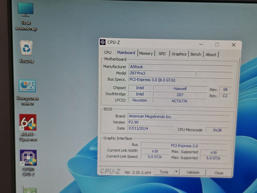Screen dimensions: 257x193
Task: Open the Memory tab
Action: coord(146,53)
